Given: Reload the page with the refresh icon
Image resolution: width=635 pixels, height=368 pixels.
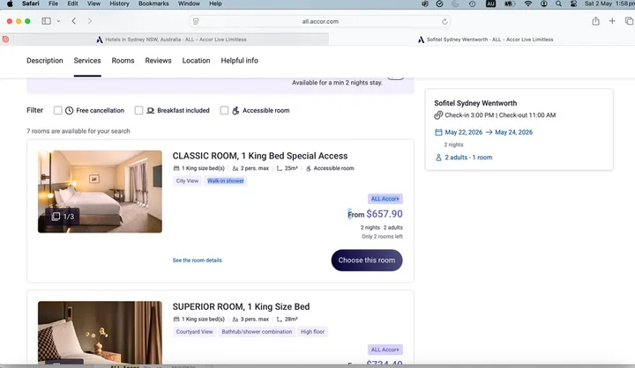Looking at the screenshot, I should coord(444,21).
